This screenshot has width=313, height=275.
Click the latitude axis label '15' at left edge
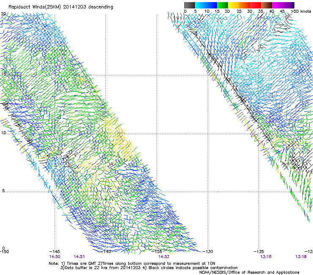coord(3,74)
